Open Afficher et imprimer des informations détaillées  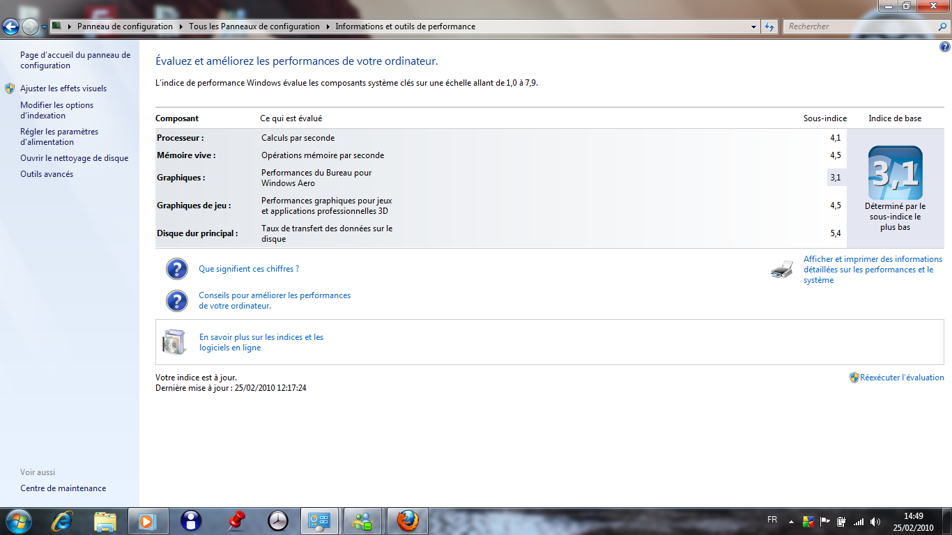click(x=873, y=270)
